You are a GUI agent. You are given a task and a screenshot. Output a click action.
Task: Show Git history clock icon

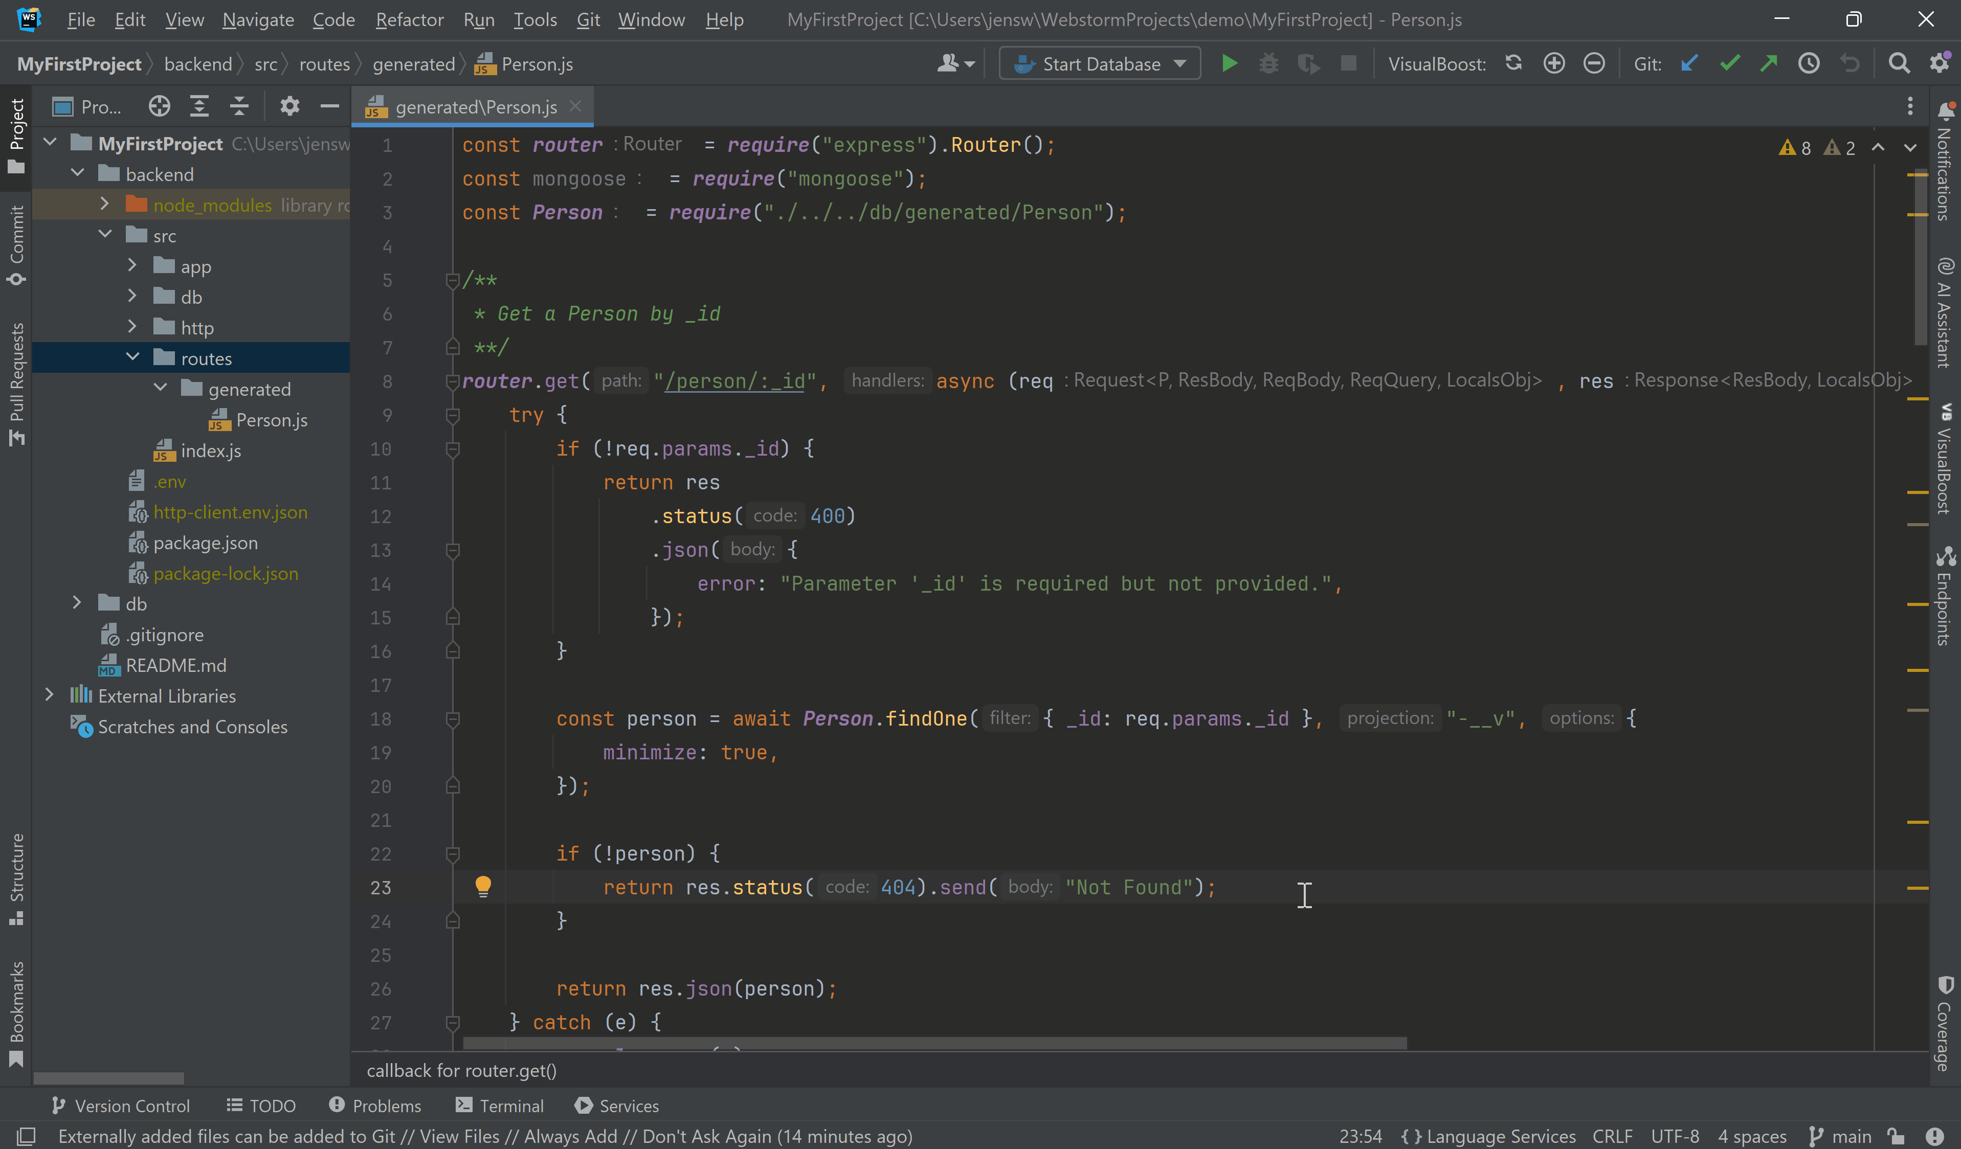click(1809, 64)
